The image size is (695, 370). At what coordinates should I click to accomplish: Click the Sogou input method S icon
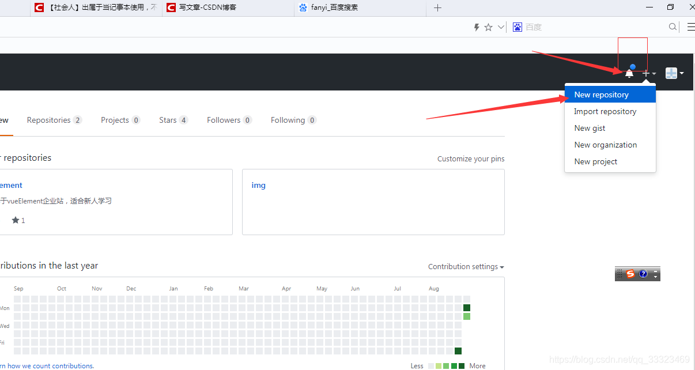pos(630,274)
